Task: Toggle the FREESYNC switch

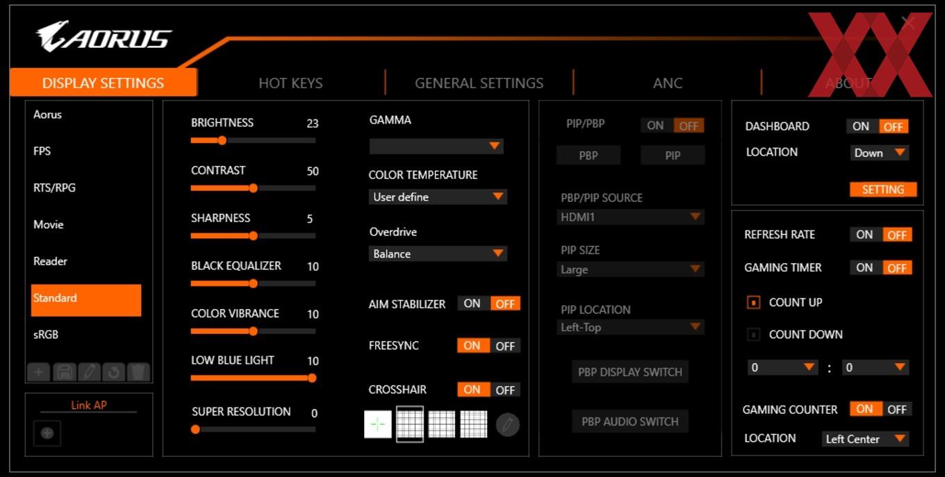Action: 488,346
